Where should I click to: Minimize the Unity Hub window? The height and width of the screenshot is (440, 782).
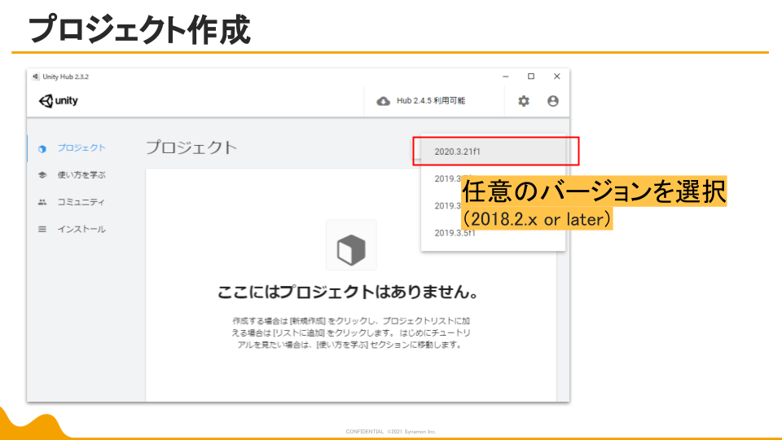pos(506,77)
